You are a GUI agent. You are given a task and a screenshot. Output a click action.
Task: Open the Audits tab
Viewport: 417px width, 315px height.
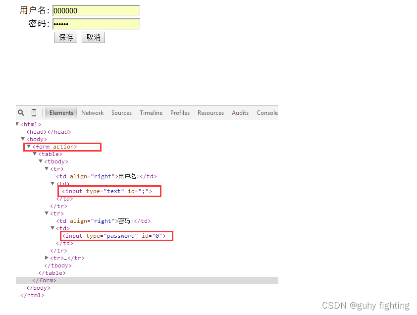click(x=240, y=113)
